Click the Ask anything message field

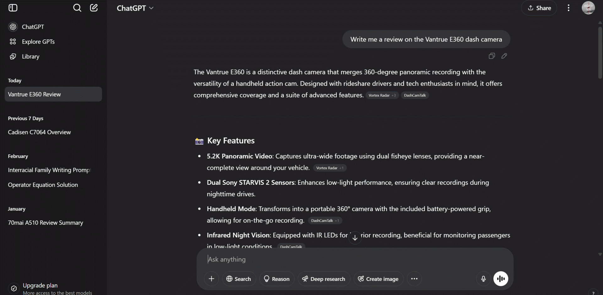355,259
